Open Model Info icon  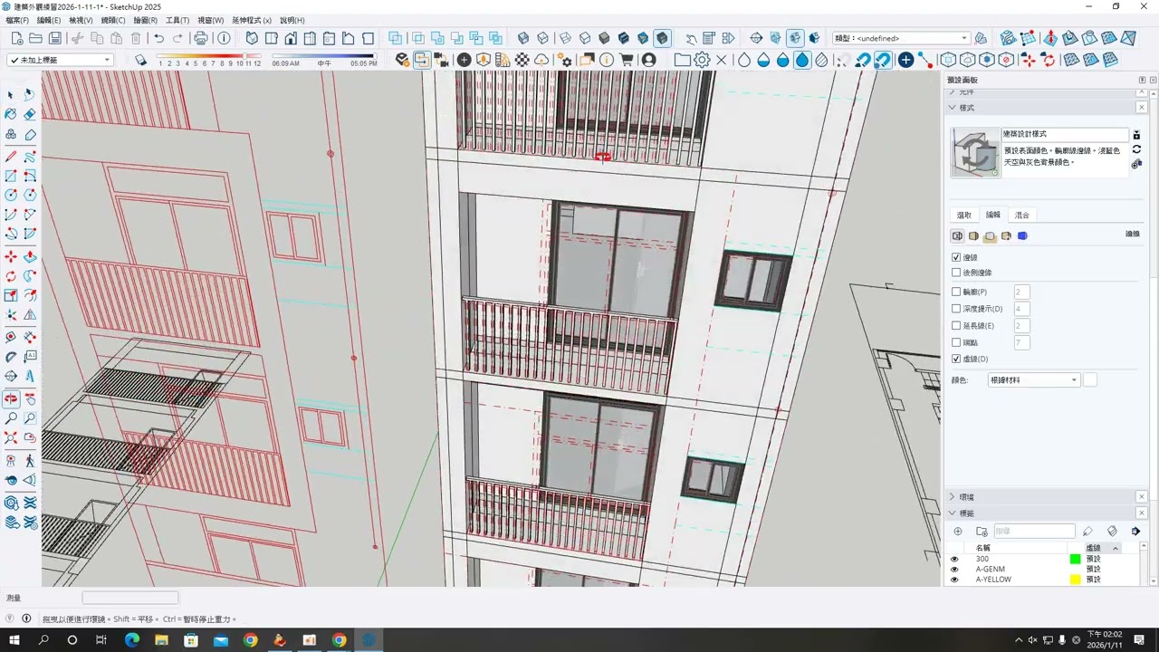[224, 38]
